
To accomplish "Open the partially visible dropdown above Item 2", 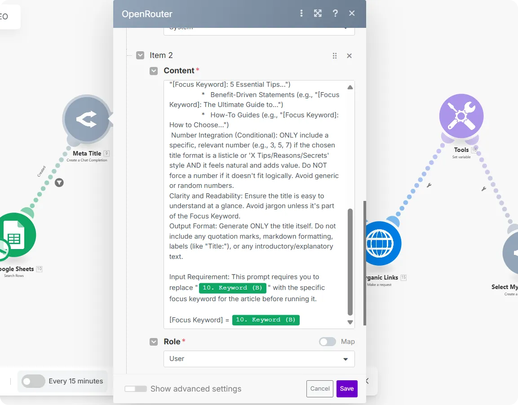I will 259,31.
